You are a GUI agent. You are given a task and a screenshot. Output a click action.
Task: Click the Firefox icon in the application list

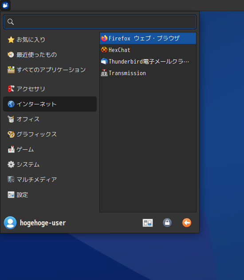tap(104, 38)
